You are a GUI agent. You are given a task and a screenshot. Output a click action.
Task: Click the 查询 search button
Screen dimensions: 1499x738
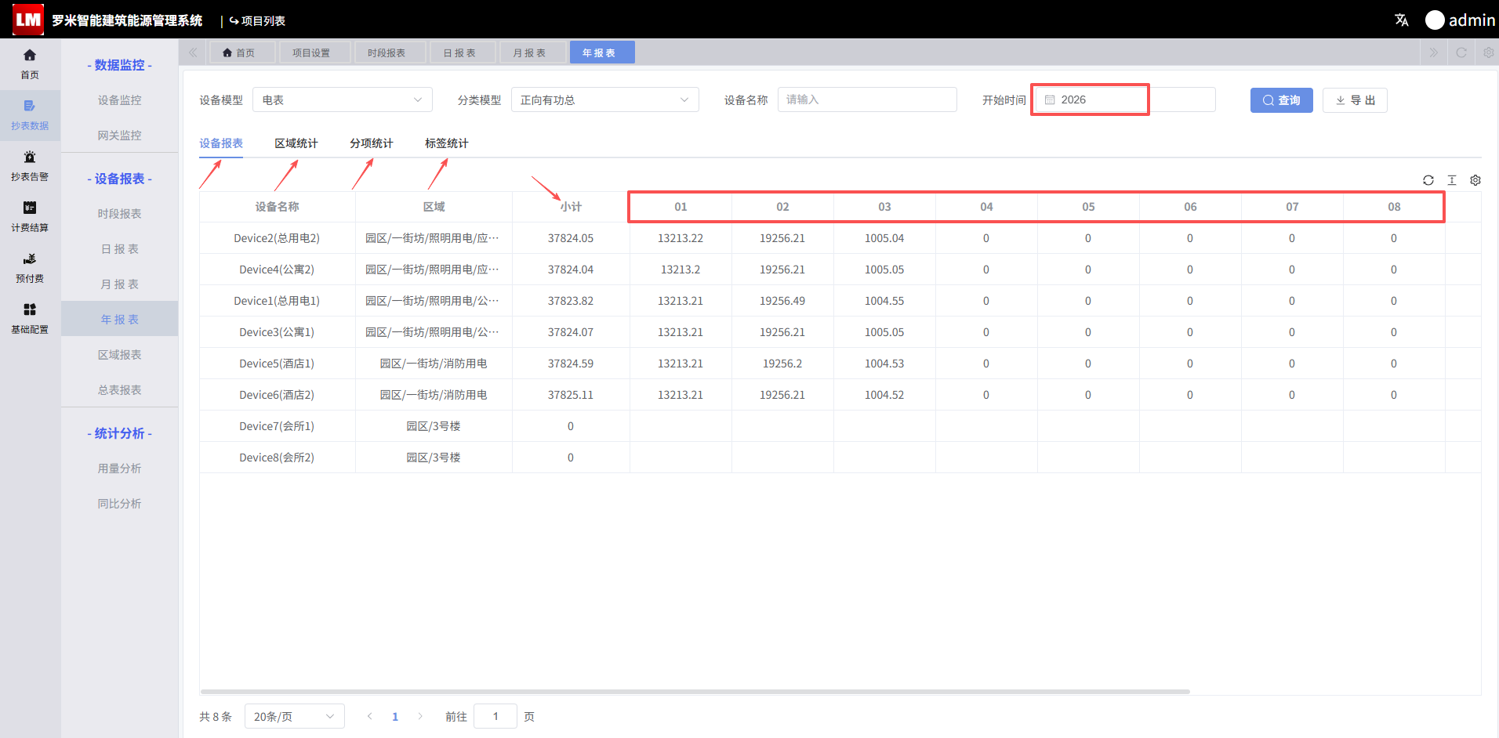pos(1282,100)
